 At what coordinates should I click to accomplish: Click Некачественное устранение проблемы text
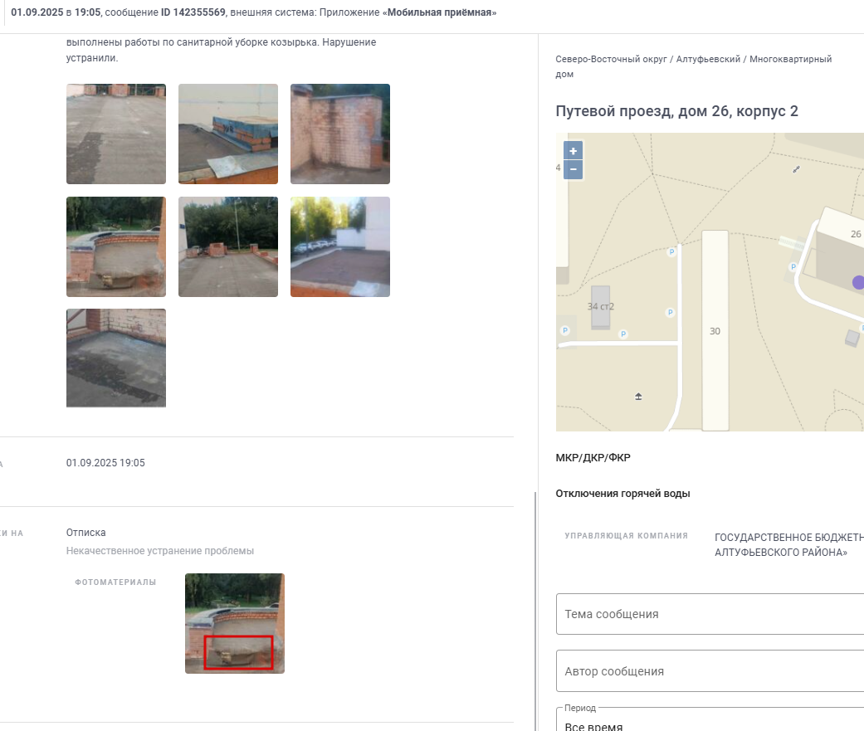(x=160, y=551)
